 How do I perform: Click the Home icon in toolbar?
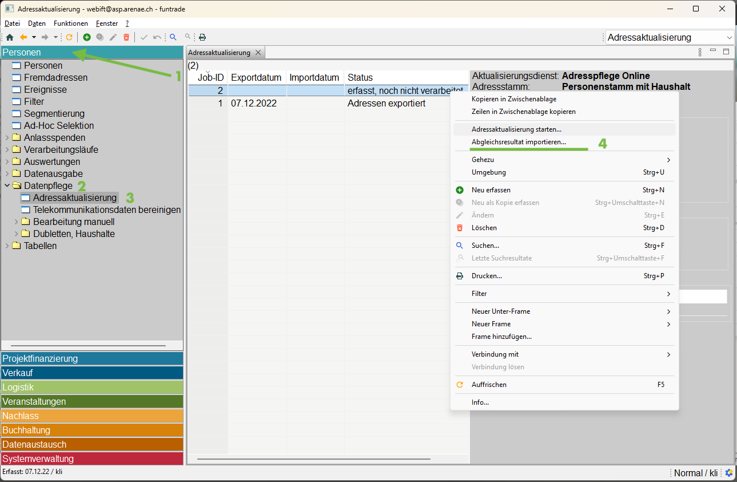click(x=10, y=37)
